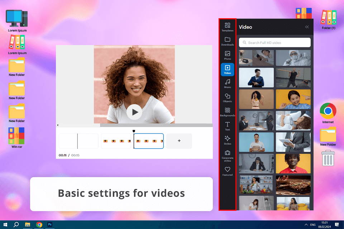Screen dimensions: 344x229
Task: Open the Corporate styles section
Action: pyautogui.click(x=227, y=156)
